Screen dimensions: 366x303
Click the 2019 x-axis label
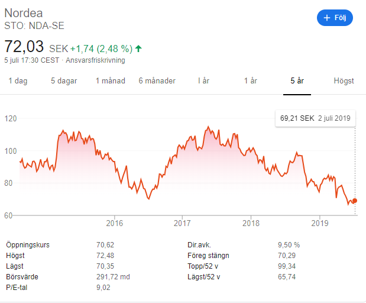[320, 223]
